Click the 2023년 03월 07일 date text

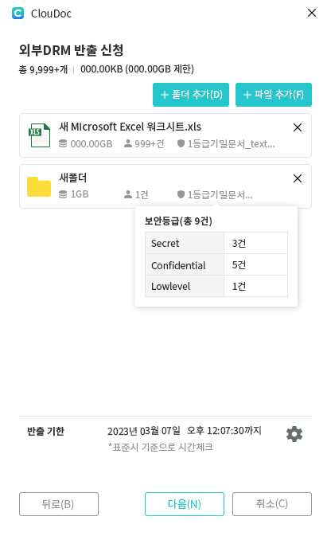tap(144, 431)
